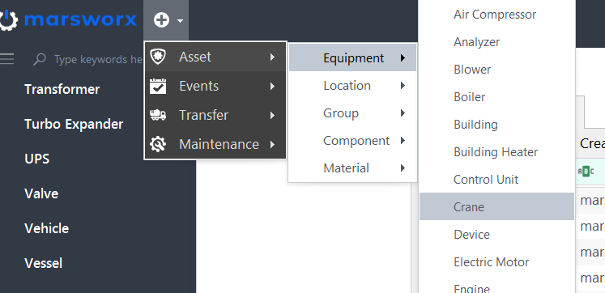This screenshot has height=293, width=605.
Task: Choose Device from equipment list
Action: pos(496,235)
